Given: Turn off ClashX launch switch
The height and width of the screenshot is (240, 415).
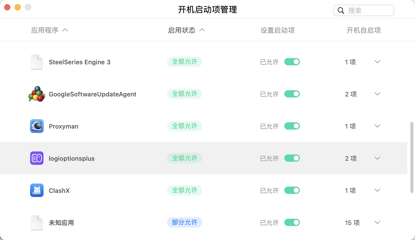Looking at the screenshot, I should point(292,190).
